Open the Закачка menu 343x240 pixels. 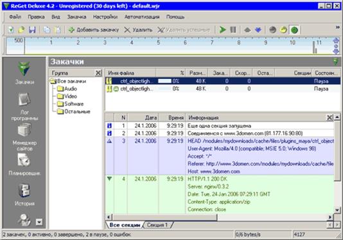point(76,17)
